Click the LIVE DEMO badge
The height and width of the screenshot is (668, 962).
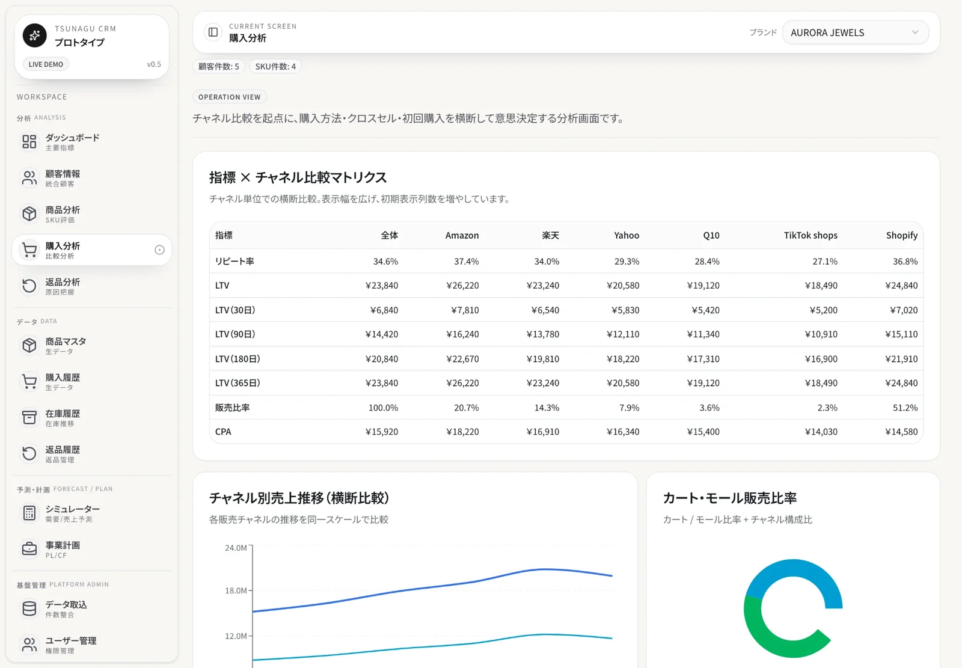click(46, 64)
